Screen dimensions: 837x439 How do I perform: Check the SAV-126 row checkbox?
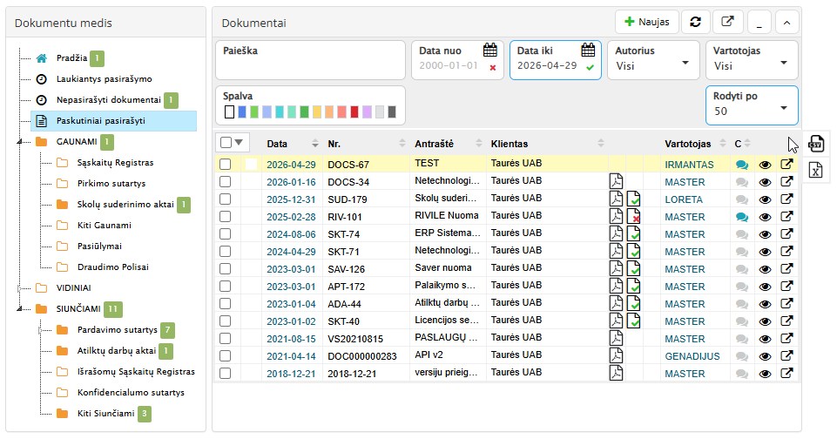tap(226, 268)
